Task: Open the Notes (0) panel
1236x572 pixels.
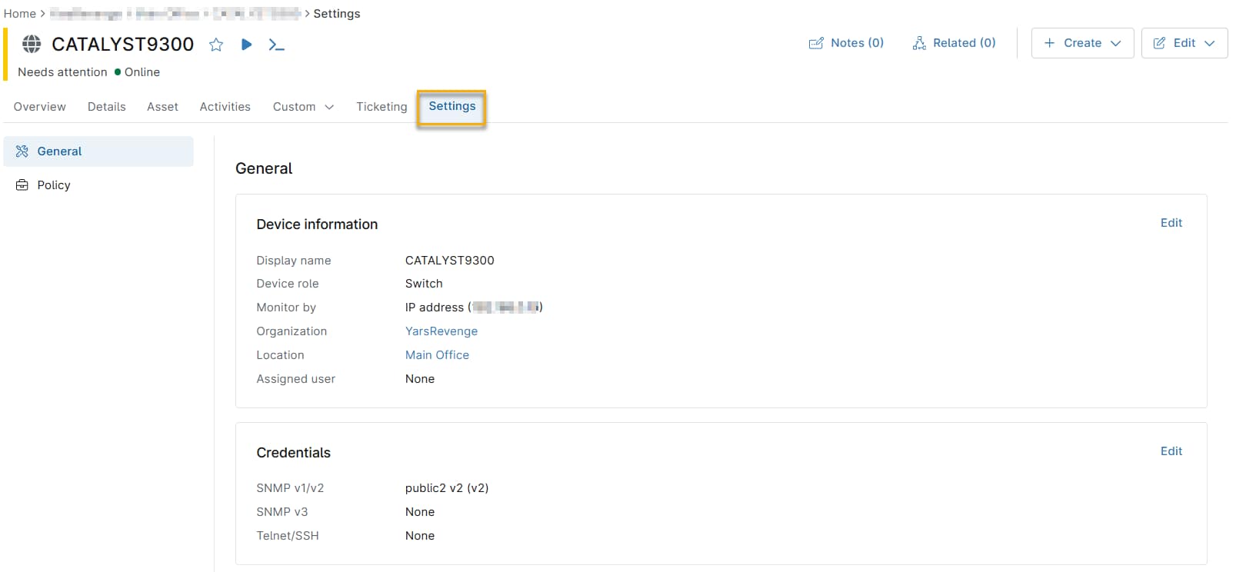Action: (846, 43)
